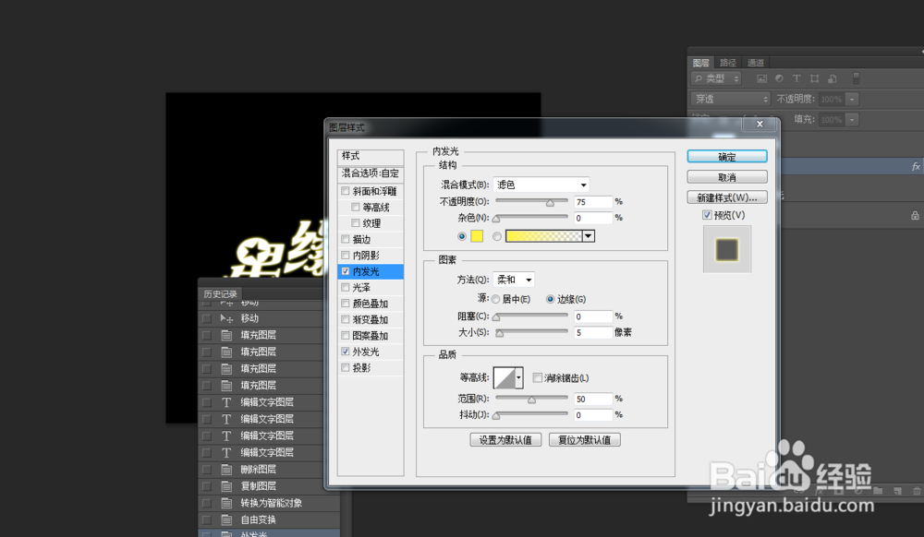Image resolution: width=924 pixels, height=537 pixels.
Task: Open the 穿透 blend mode dropdown in Layers panel
Action: (730, 99)
